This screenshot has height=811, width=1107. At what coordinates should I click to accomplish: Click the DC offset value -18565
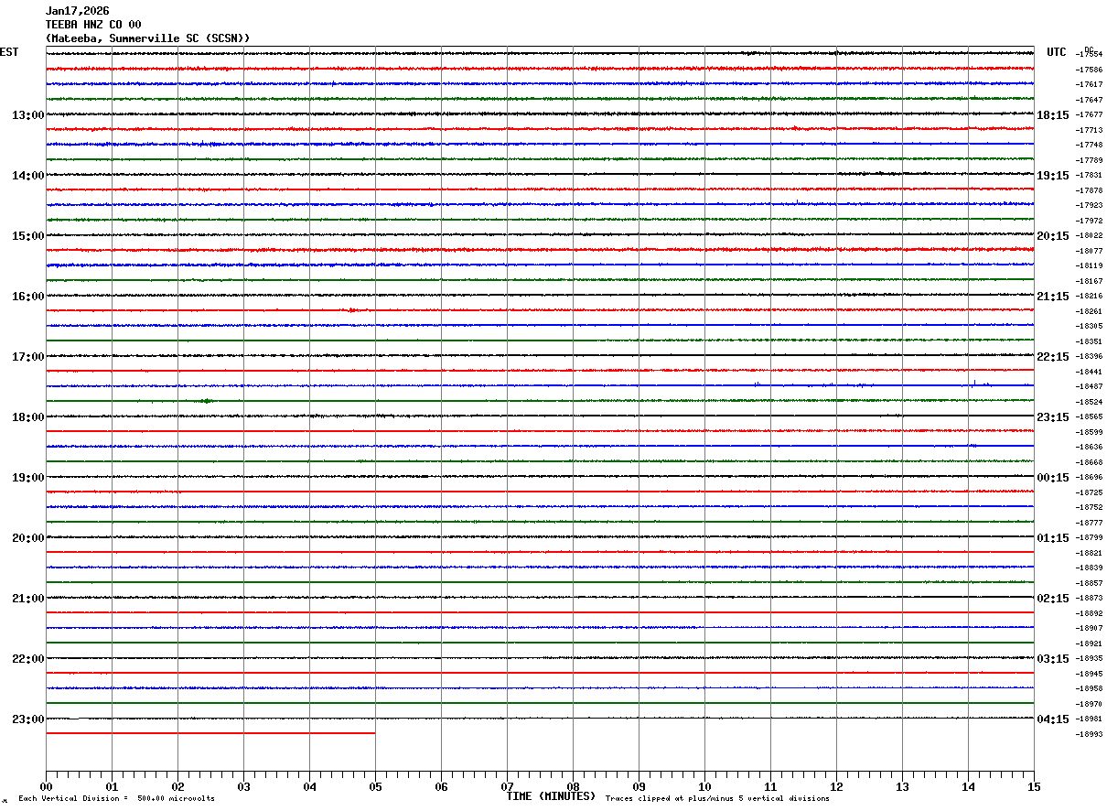coord(1089,417)
